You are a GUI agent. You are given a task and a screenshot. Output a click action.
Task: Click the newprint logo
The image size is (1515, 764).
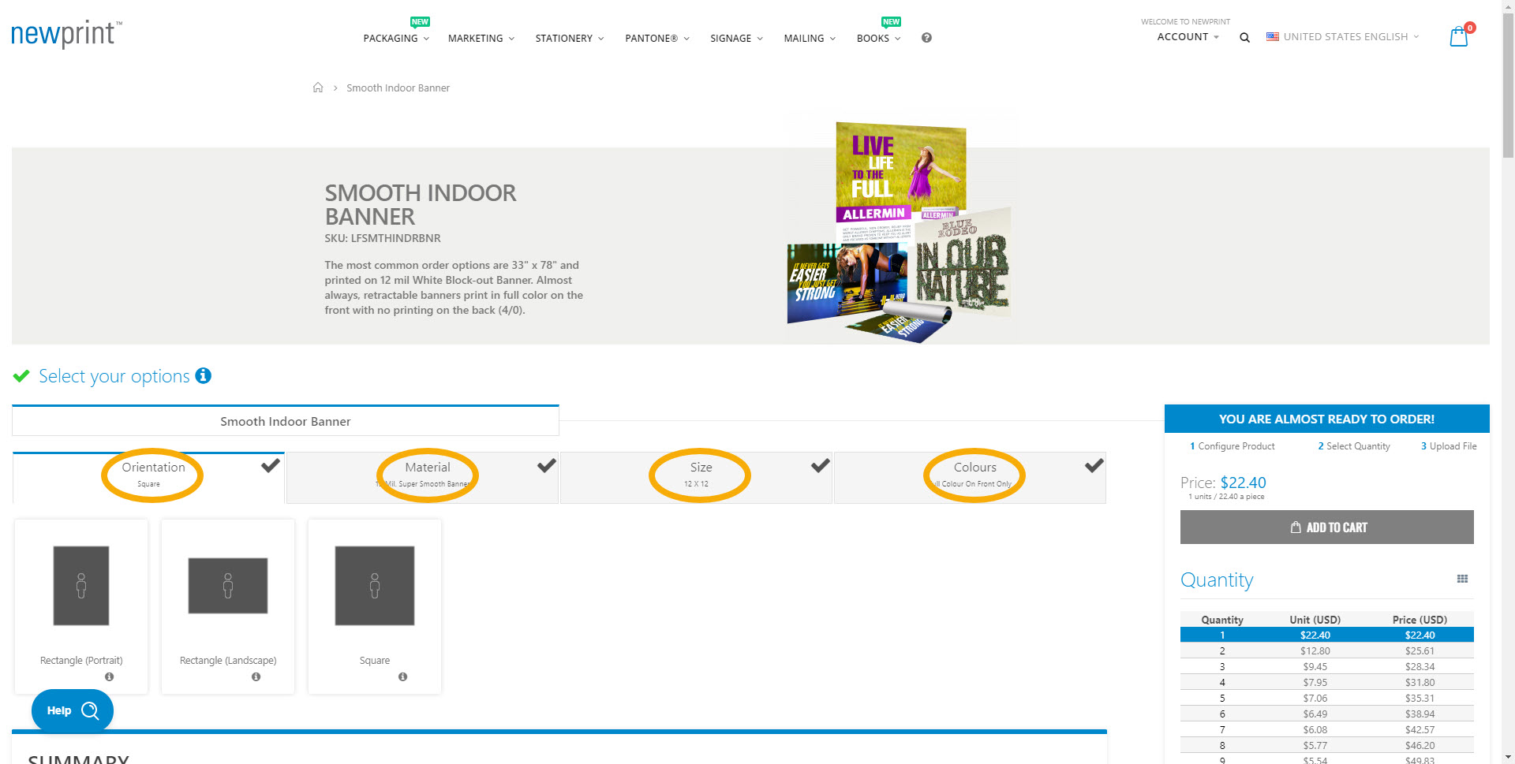[x=66, y=34]
